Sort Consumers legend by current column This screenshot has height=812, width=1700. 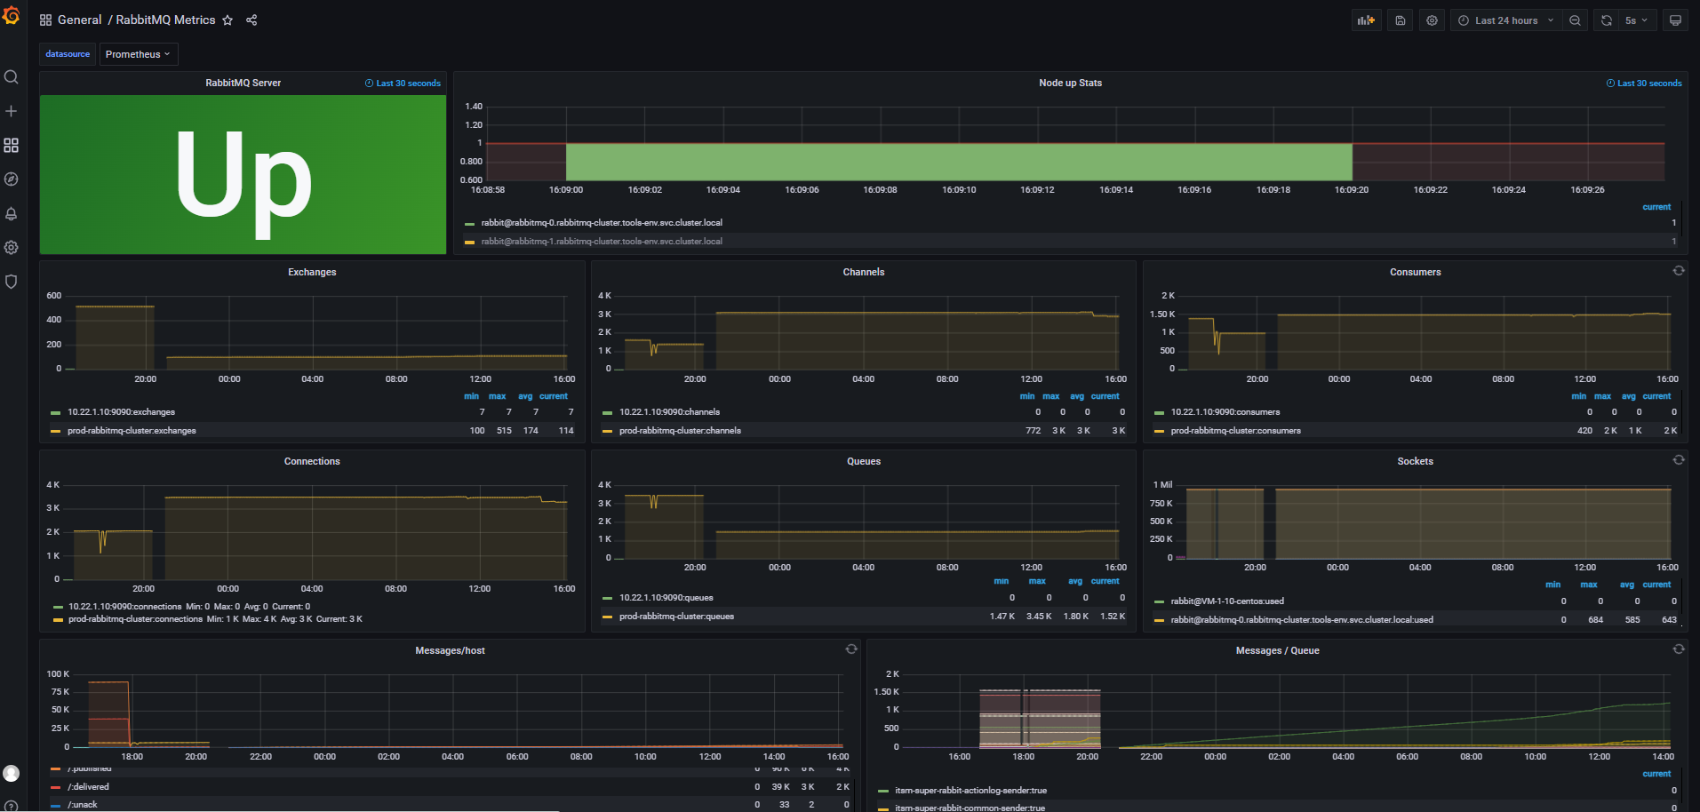[1656, 396]
